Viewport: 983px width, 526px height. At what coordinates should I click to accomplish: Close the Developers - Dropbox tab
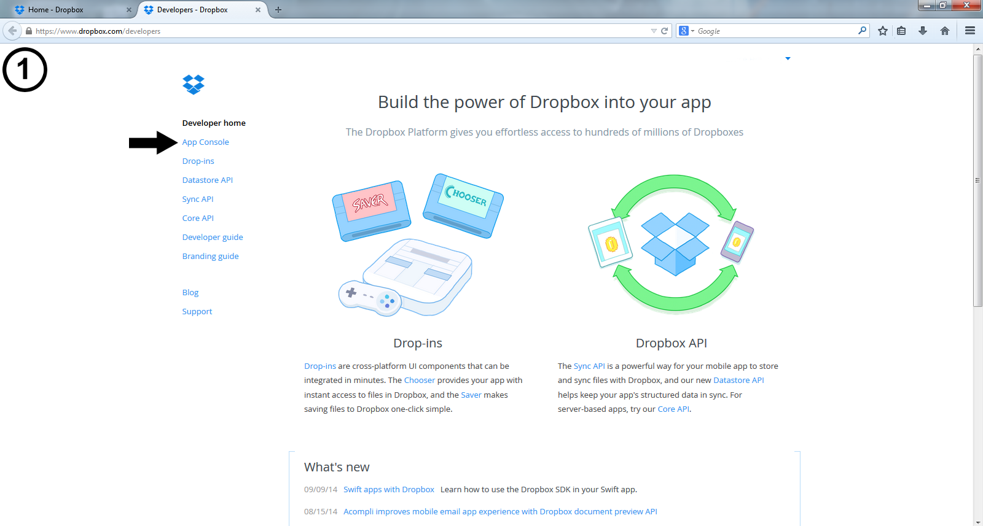[258, 10]
